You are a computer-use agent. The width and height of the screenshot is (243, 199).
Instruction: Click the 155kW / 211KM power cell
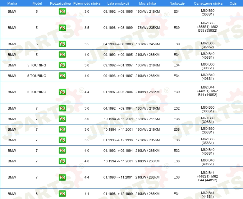click(x=148, y=119)
